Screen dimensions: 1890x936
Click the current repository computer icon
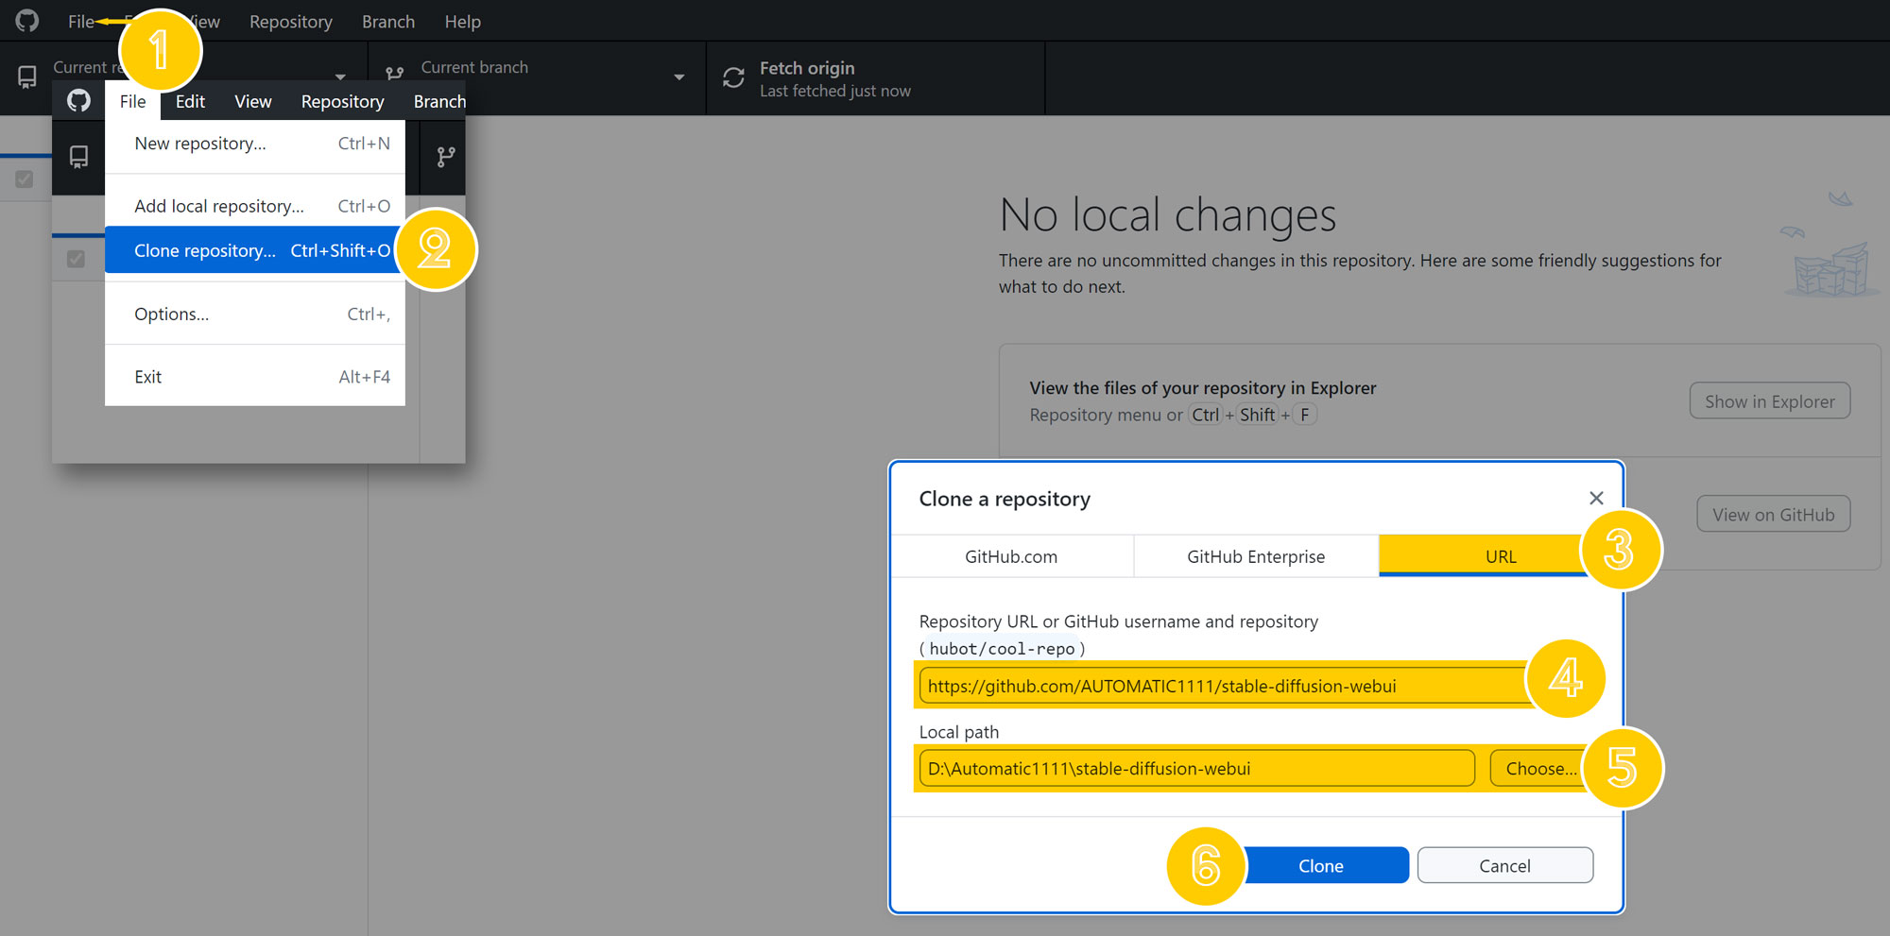27,77
